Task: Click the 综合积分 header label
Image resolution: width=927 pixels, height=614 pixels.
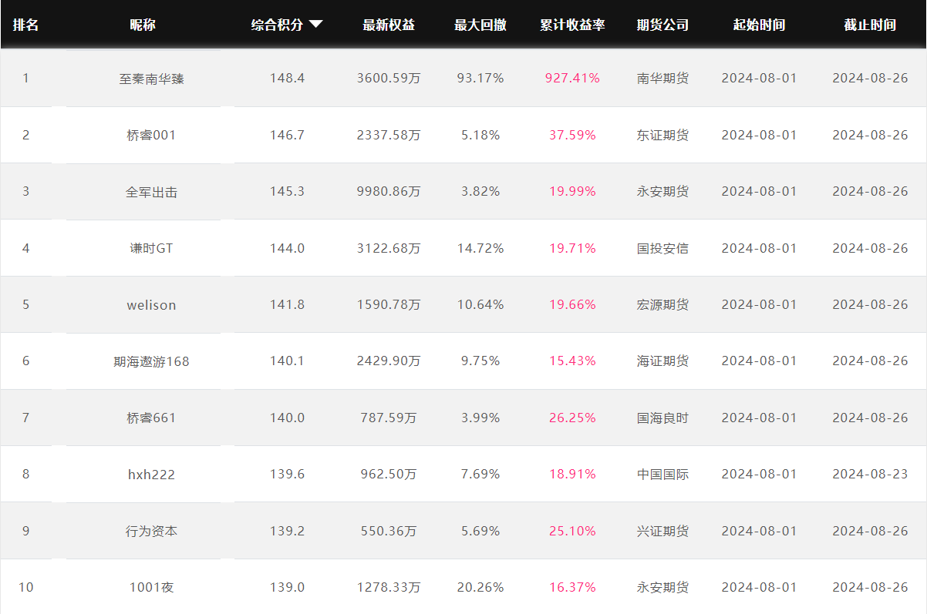Action: pyautogui.click(x=278, y=25)
